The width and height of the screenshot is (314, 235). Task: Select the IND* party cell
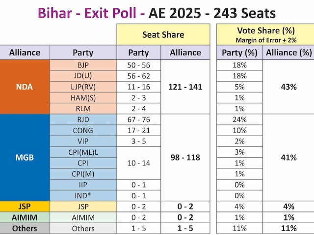pos(83,195)
